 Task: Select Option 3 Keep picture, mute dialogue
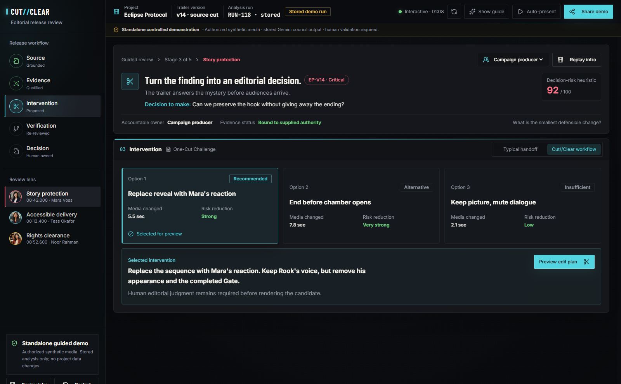(x=523, y=206)
